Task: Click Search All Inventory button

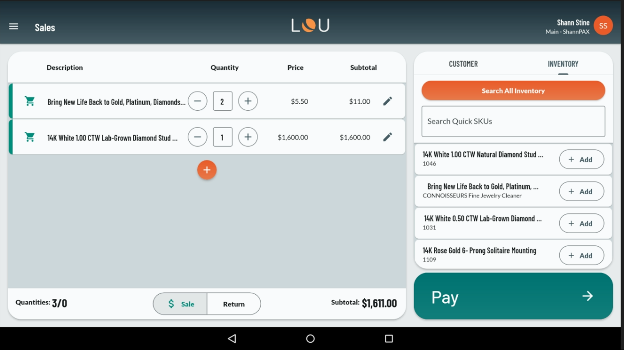Action: [x=513, y=91]
